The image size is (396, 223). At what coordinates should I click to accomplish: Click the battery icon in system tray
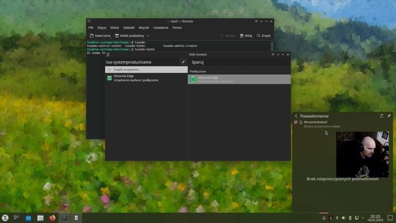coord(350,217)
